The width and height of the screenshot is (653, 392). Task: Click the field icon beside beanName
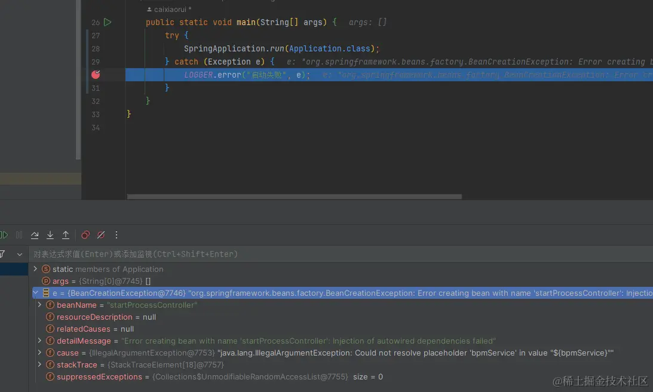coord(50,305)
